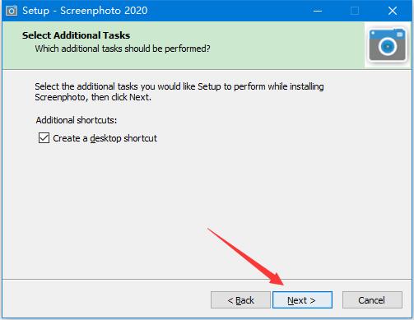Image resolution: width=414 pixels, height=320 pixels.
Task: Click the "Setup - Screenphoto 2020" title text
Action: (85, 11)
